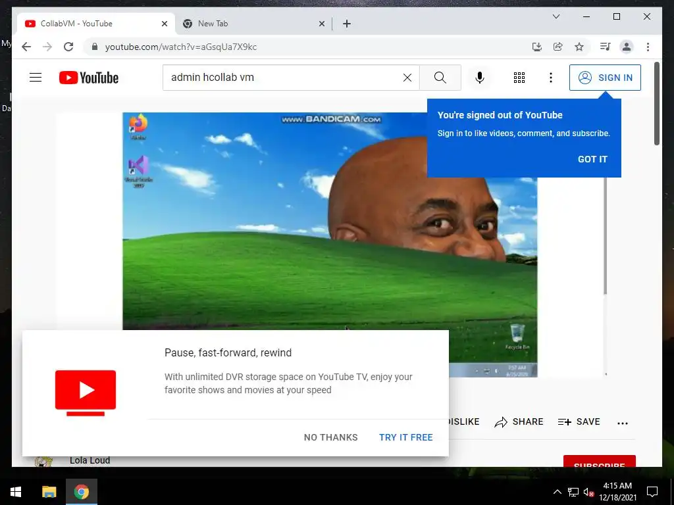674x505 pixels.
Task: Click the video player to pause
Action: (330, 245)
